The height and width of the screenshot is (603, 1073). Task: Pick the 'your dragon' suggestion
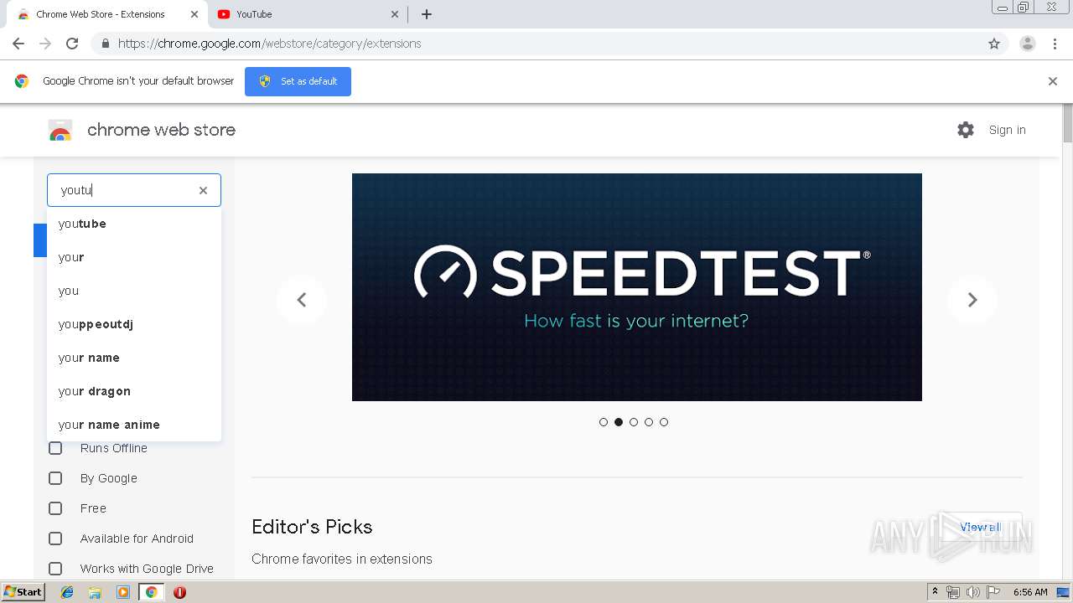tap(134, 391)
